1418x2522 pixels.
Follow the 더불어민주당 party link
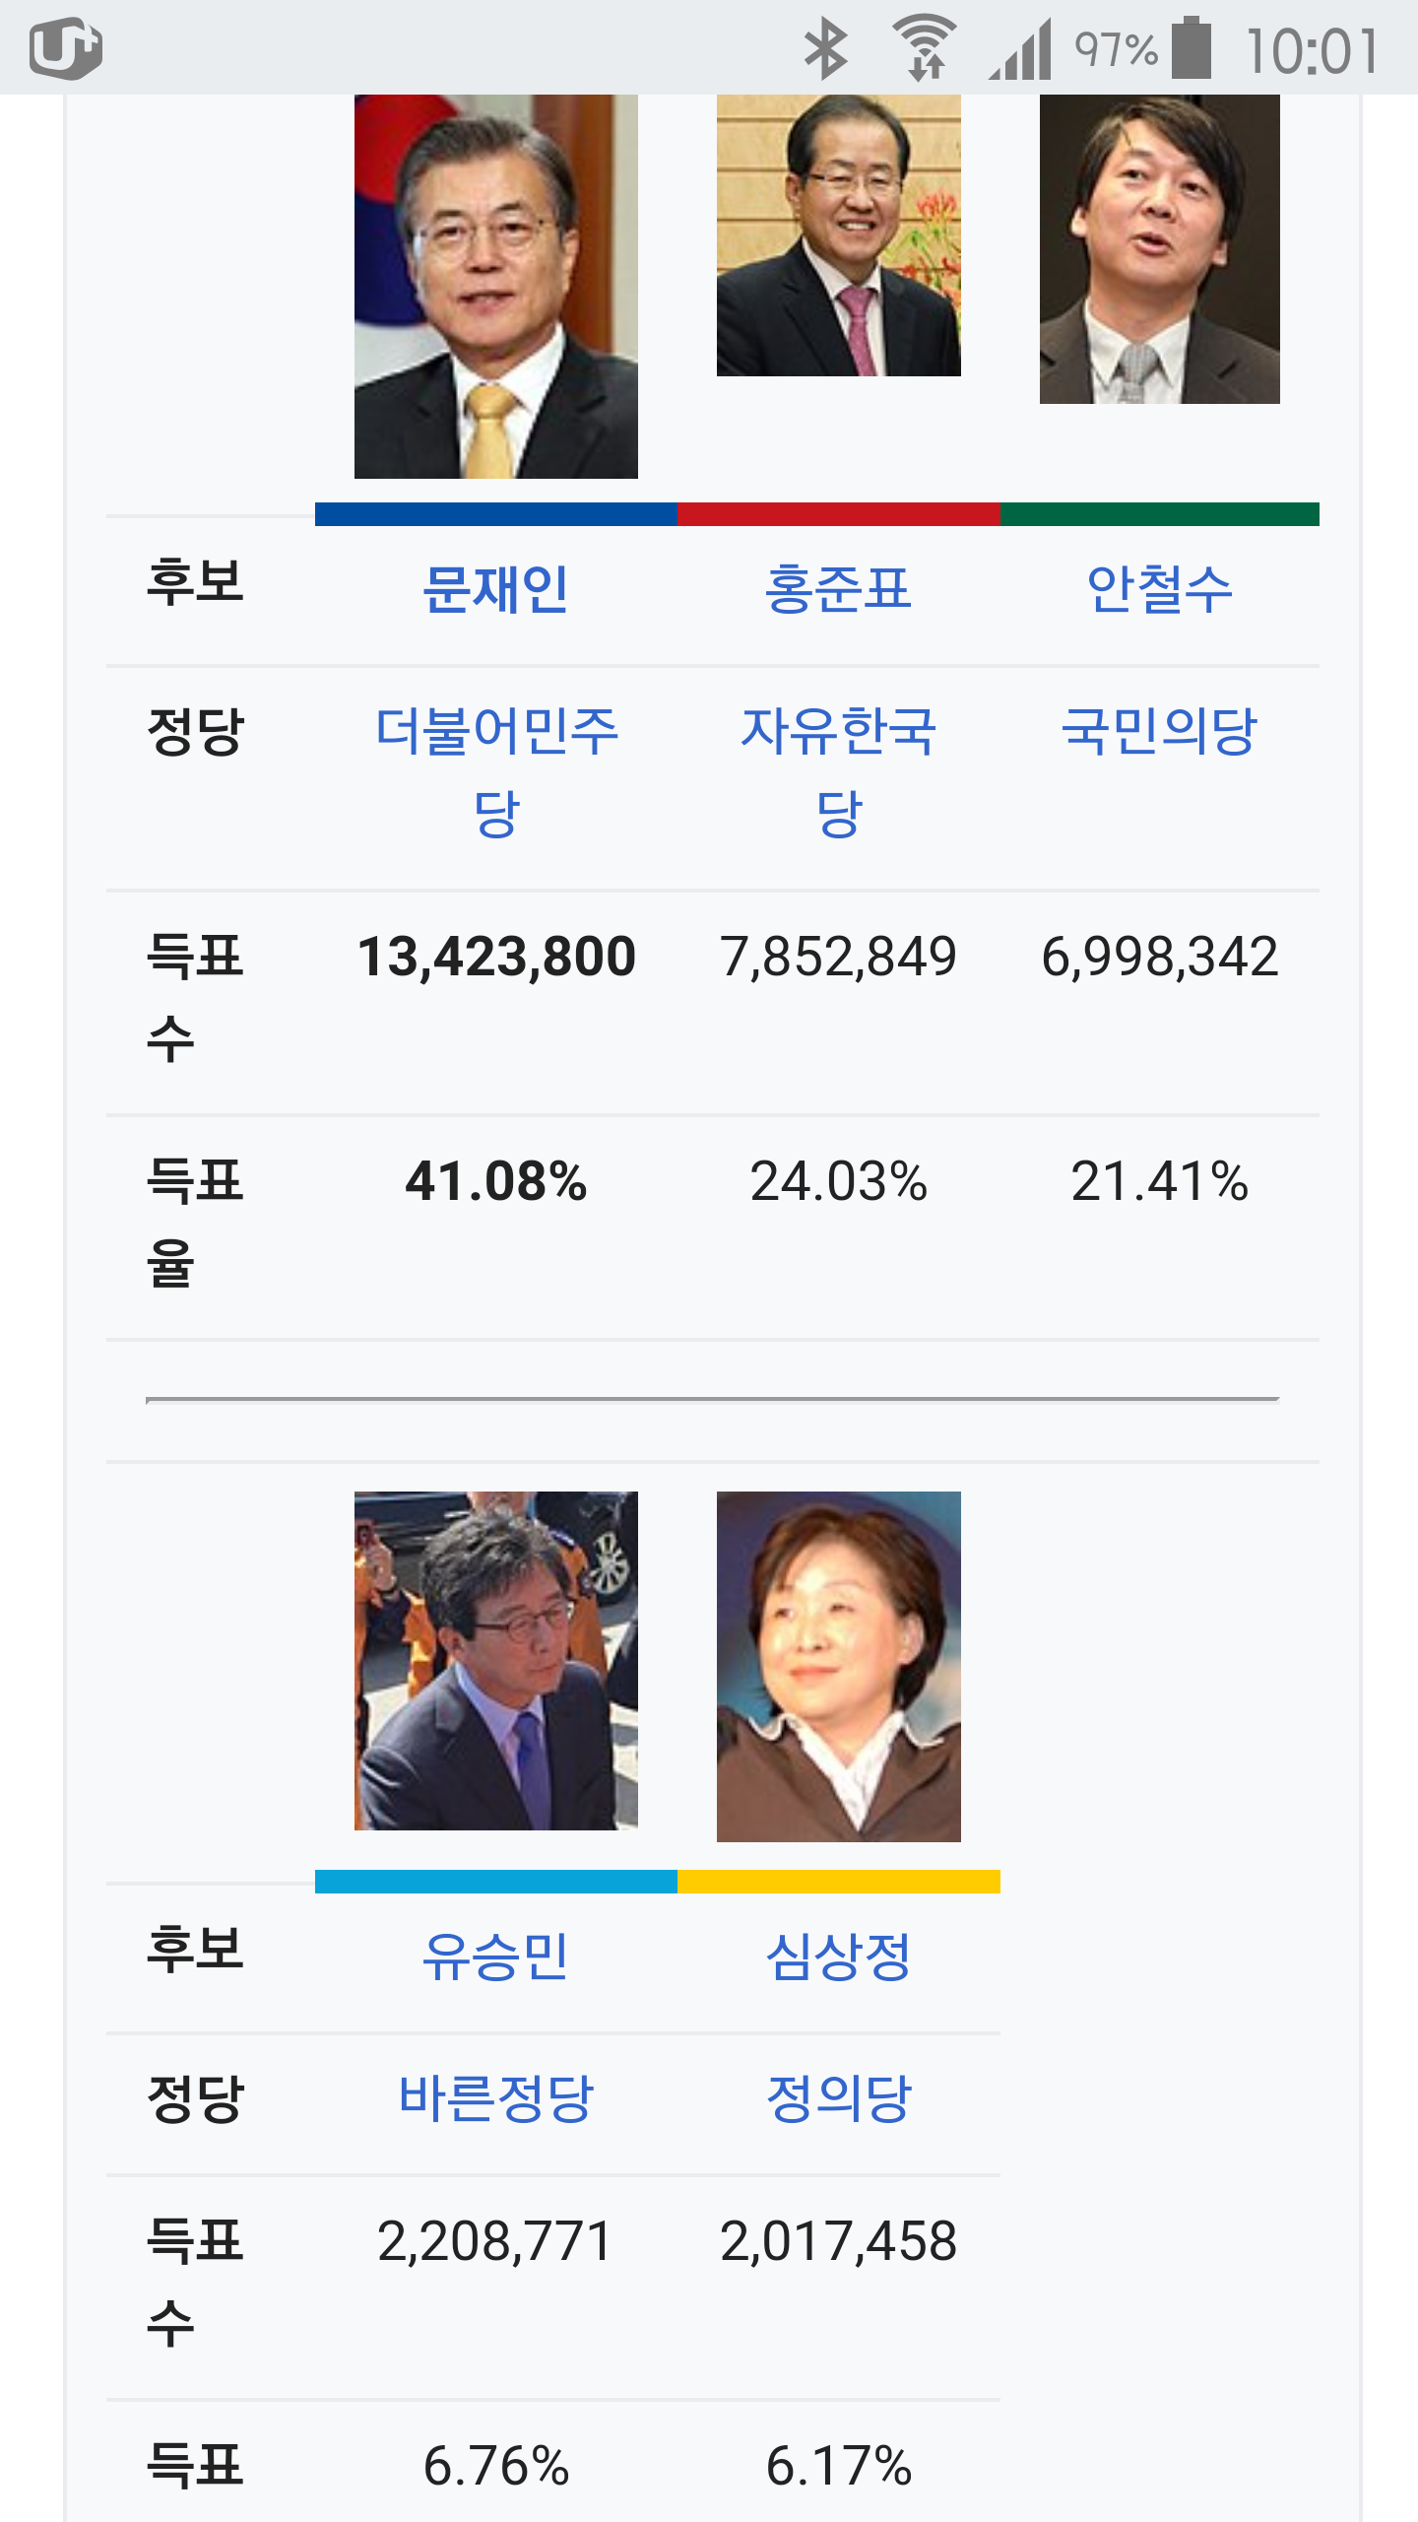pyautogui.click(x=495, y=771)
